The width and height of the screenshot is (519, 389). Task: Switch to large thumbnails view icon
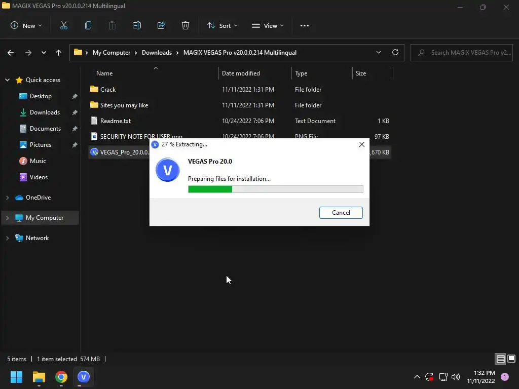click(511, 359)
